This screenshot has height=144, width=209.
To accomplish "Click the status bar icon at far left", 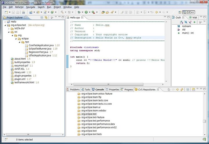I will pos(6,139).
